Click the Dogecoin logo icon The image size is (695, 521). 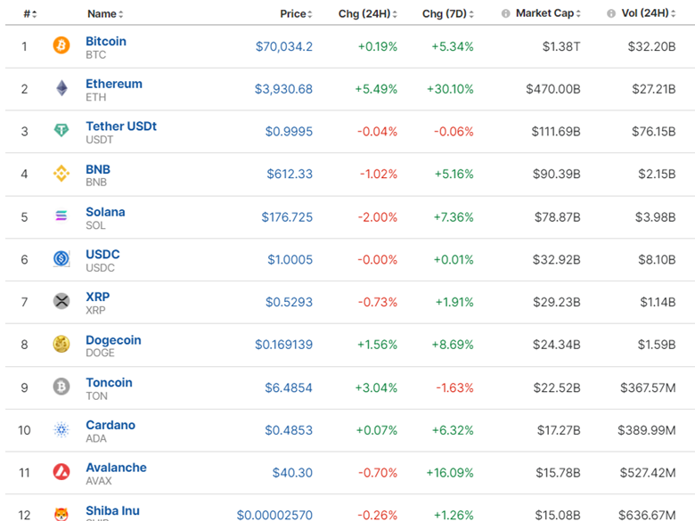pyautogui.click(x=61, y=344)
